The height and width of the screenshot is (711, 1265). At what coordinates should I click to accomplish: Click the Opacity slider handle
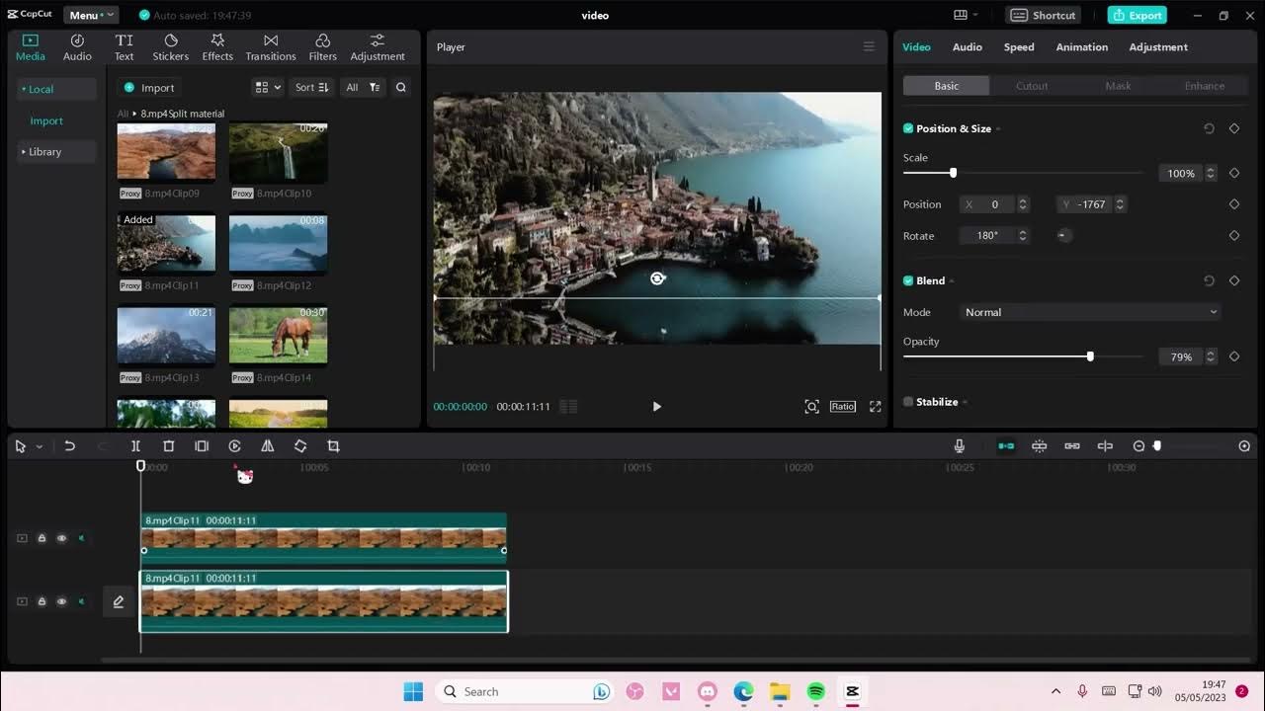click(1090, 356)
